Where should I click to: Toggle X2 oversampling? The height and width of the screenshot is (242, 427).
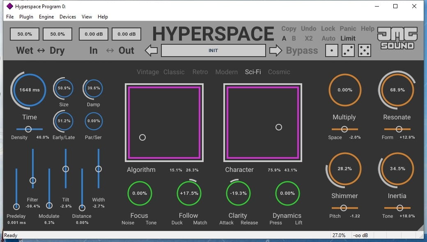click(308, 38)
